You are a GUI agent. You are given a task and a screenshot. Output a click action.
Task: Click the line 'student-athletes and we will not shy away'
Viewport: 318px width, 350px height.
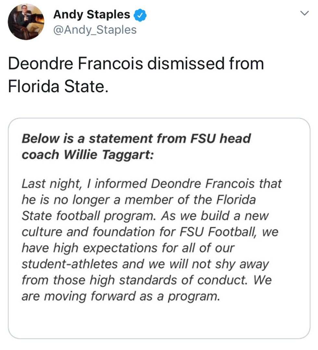tap(145, 264)
